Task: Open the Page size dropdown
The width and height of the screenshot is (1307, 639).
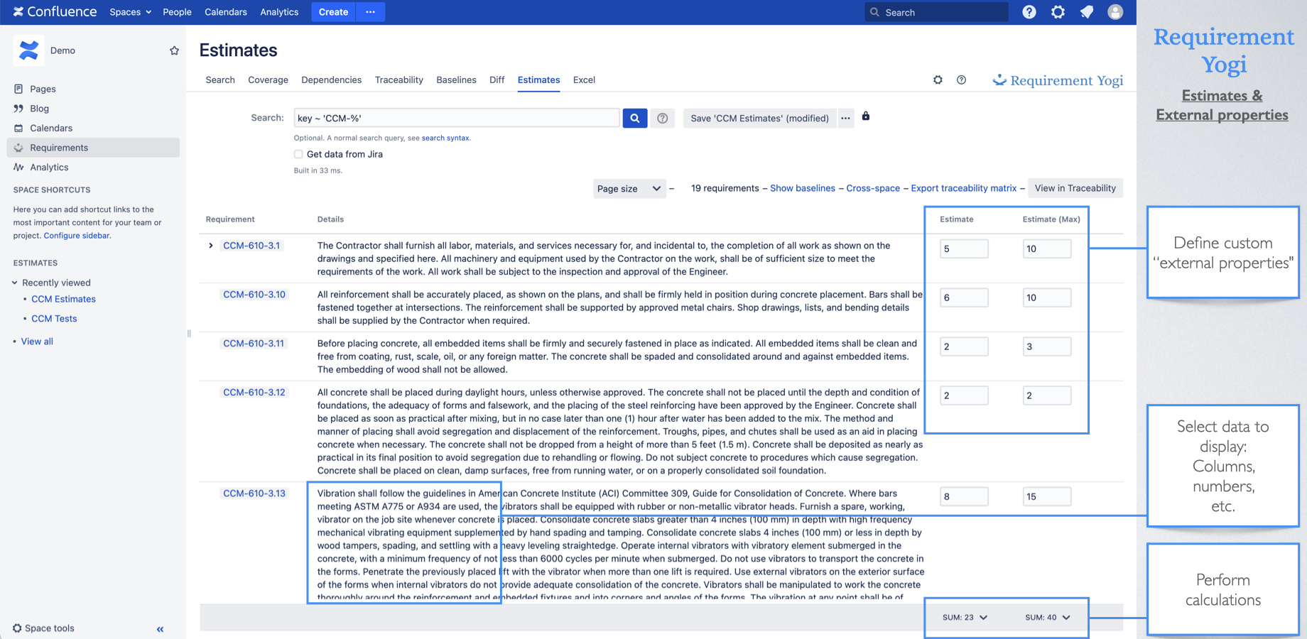Action: [629, 189]
